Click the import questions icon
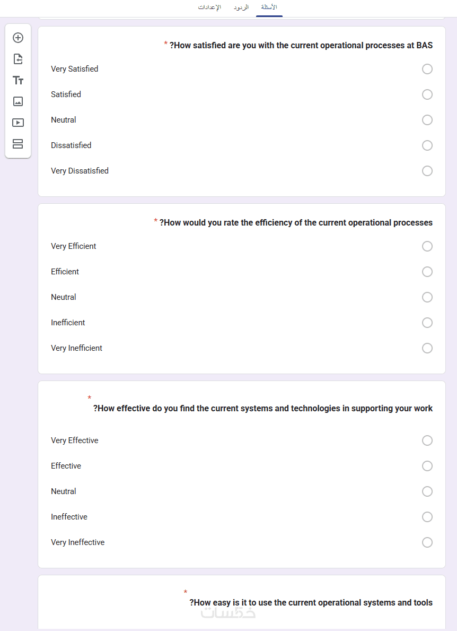This screenshot has width=457, height=631. point(18,59)
